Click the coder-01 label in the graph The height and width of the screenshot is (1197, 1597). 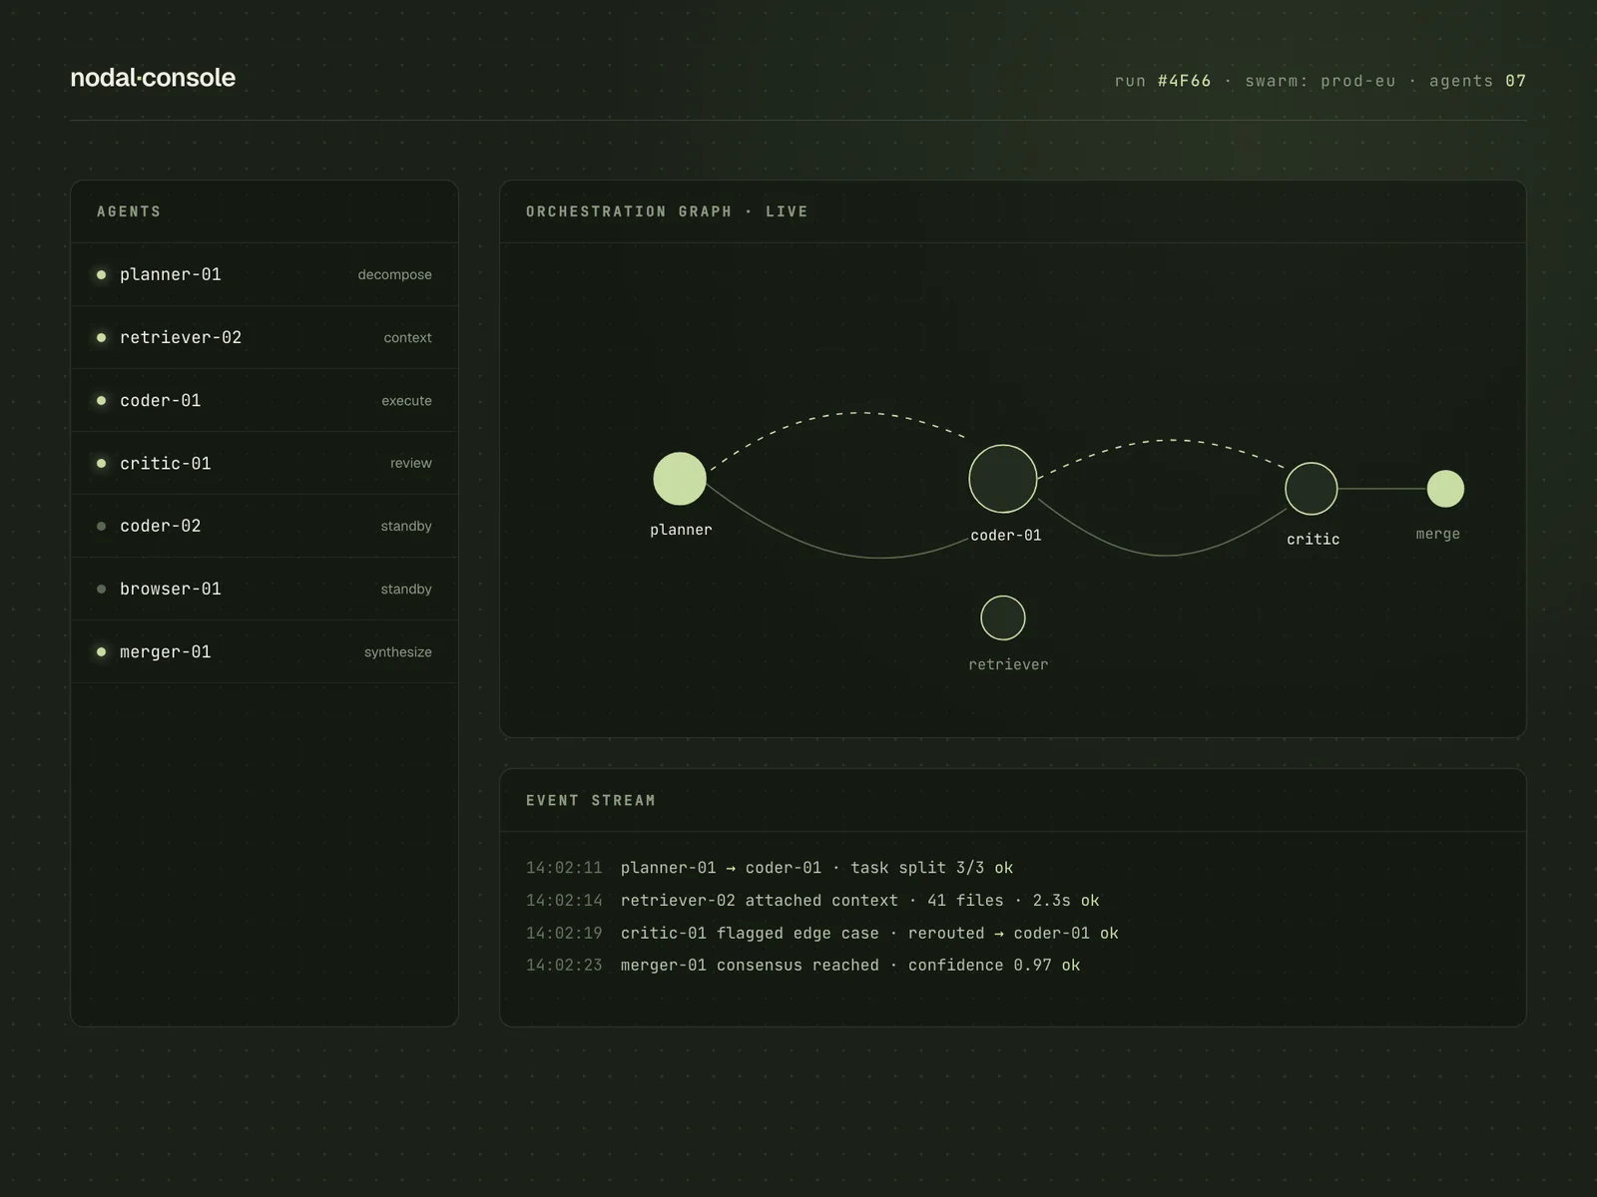[1006, 536]
